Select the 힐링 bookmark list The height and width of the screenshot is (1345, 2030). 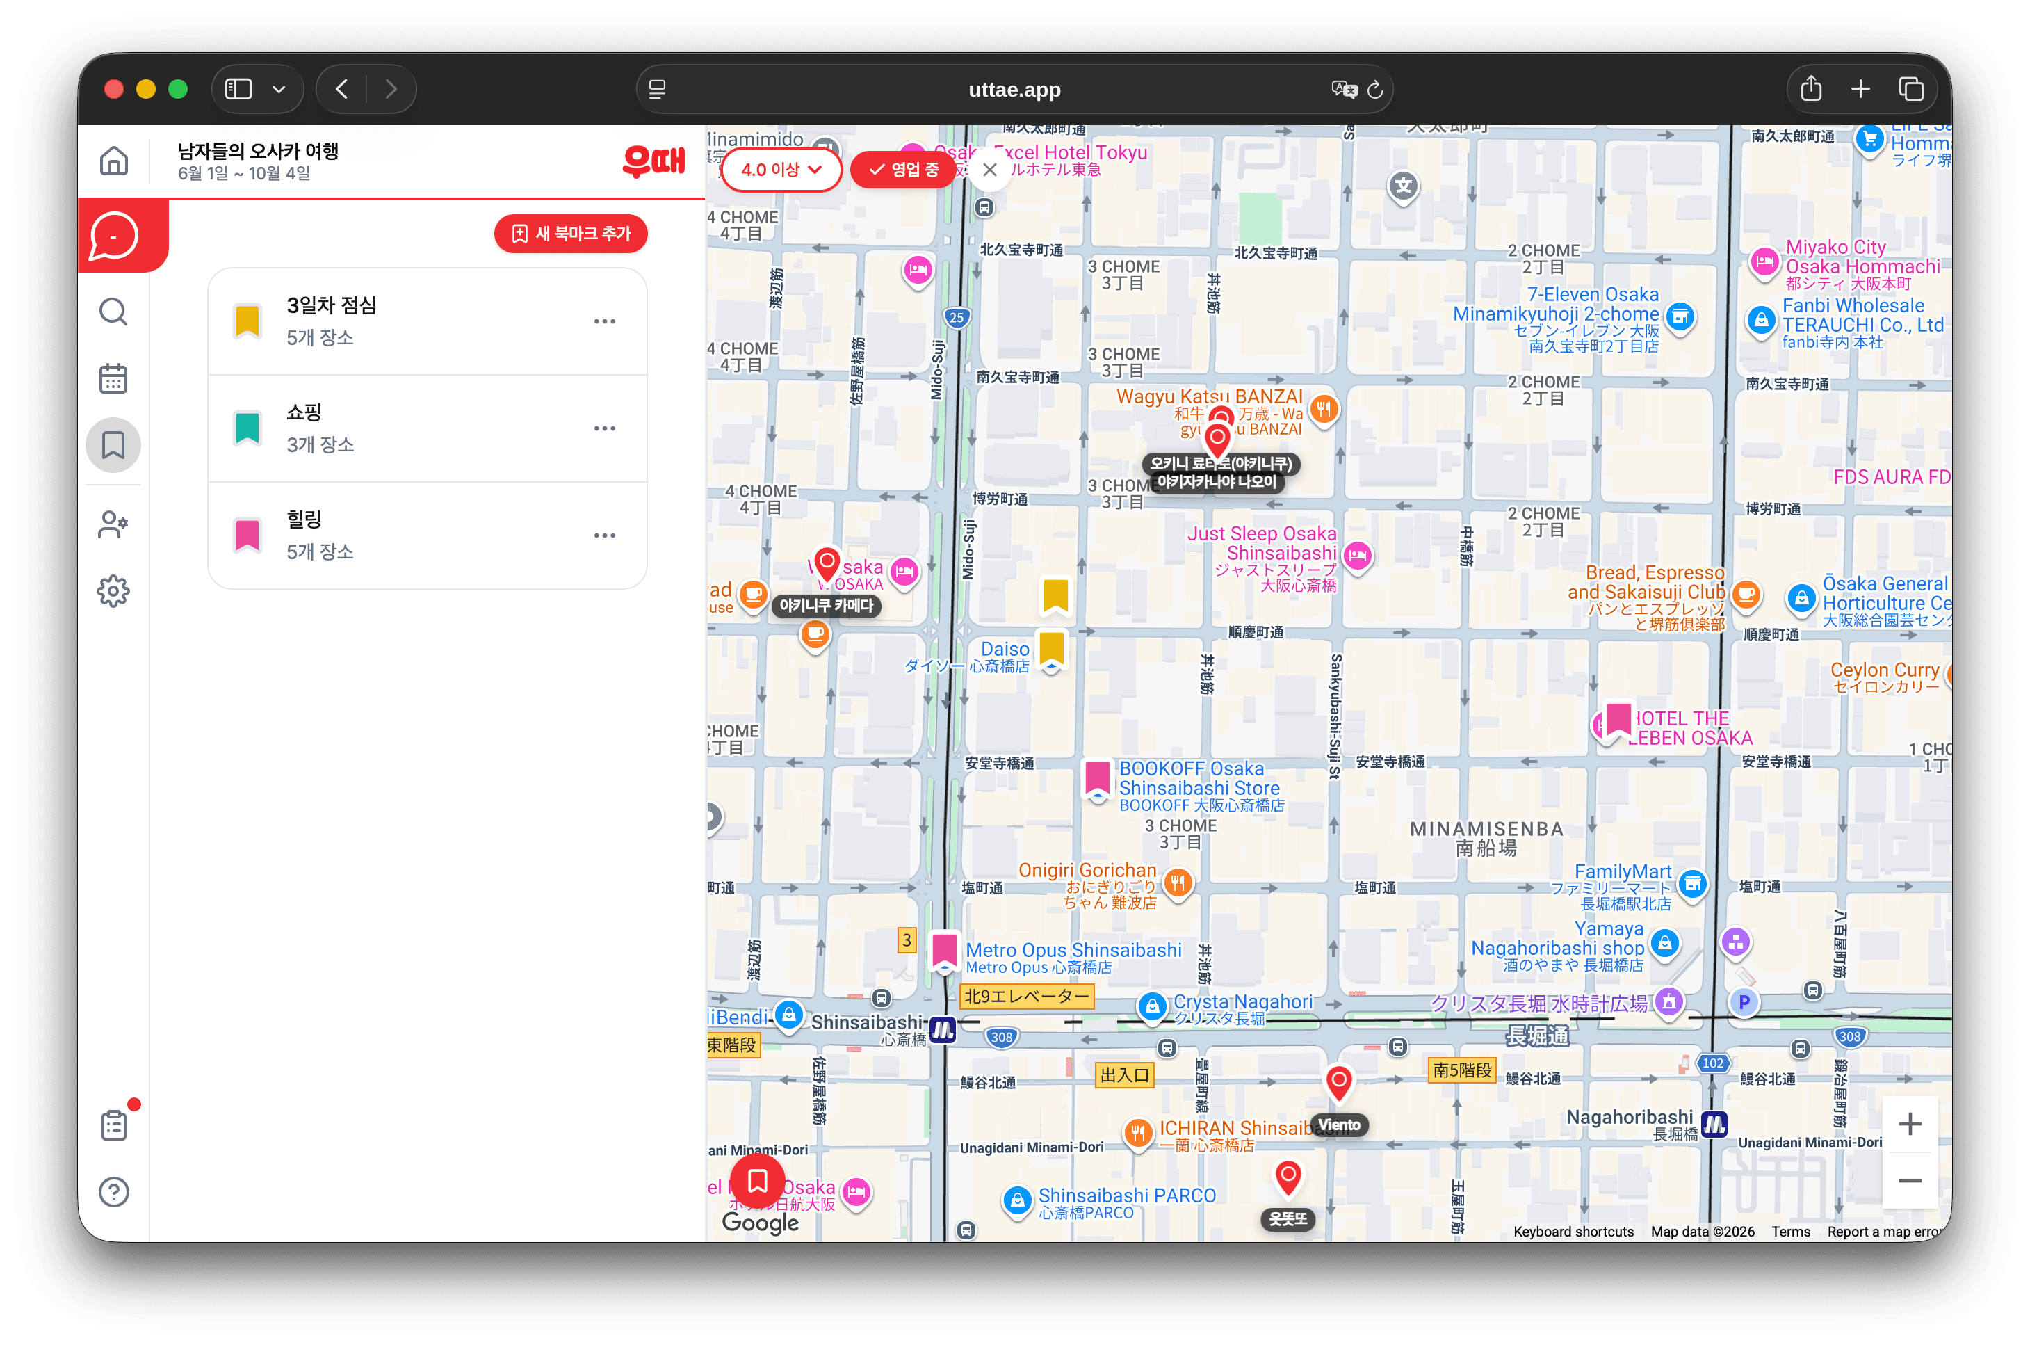[x=427, y=535]
